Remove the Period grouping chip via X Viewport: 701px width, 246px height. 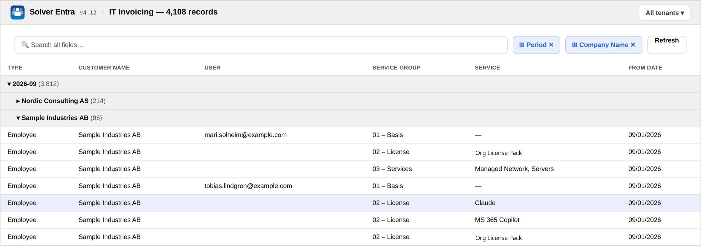551,45
